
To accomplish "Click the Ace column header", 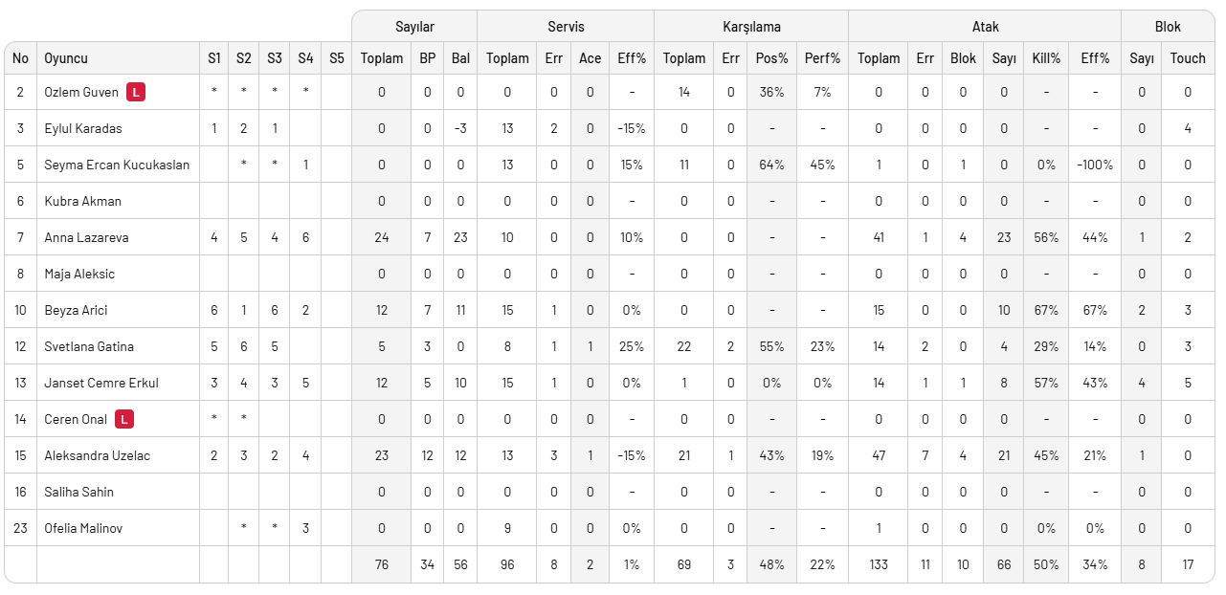I will pyautogui.click(x=591, y=58).
